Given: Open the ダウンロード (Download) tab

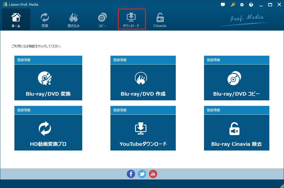Looking at the screenshot, I should (131, 20).
